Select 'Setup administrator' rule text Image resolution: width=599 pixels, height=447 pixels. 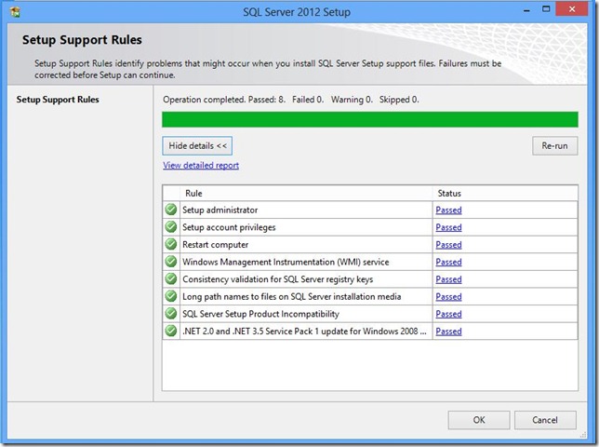[220, 210]
